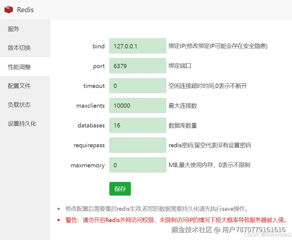Focus the timeout input field
292x240 pixels.
138,85
